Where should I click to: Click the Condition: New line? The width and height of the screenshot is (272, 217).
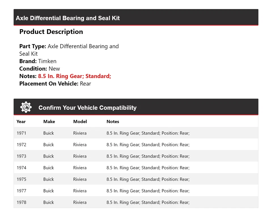pos(39,69)
